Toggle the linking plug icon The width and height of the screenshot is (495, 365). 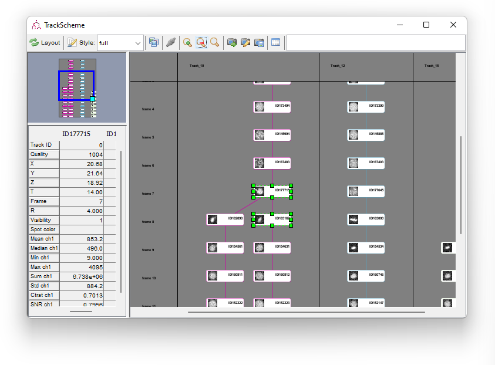point(171,42)
